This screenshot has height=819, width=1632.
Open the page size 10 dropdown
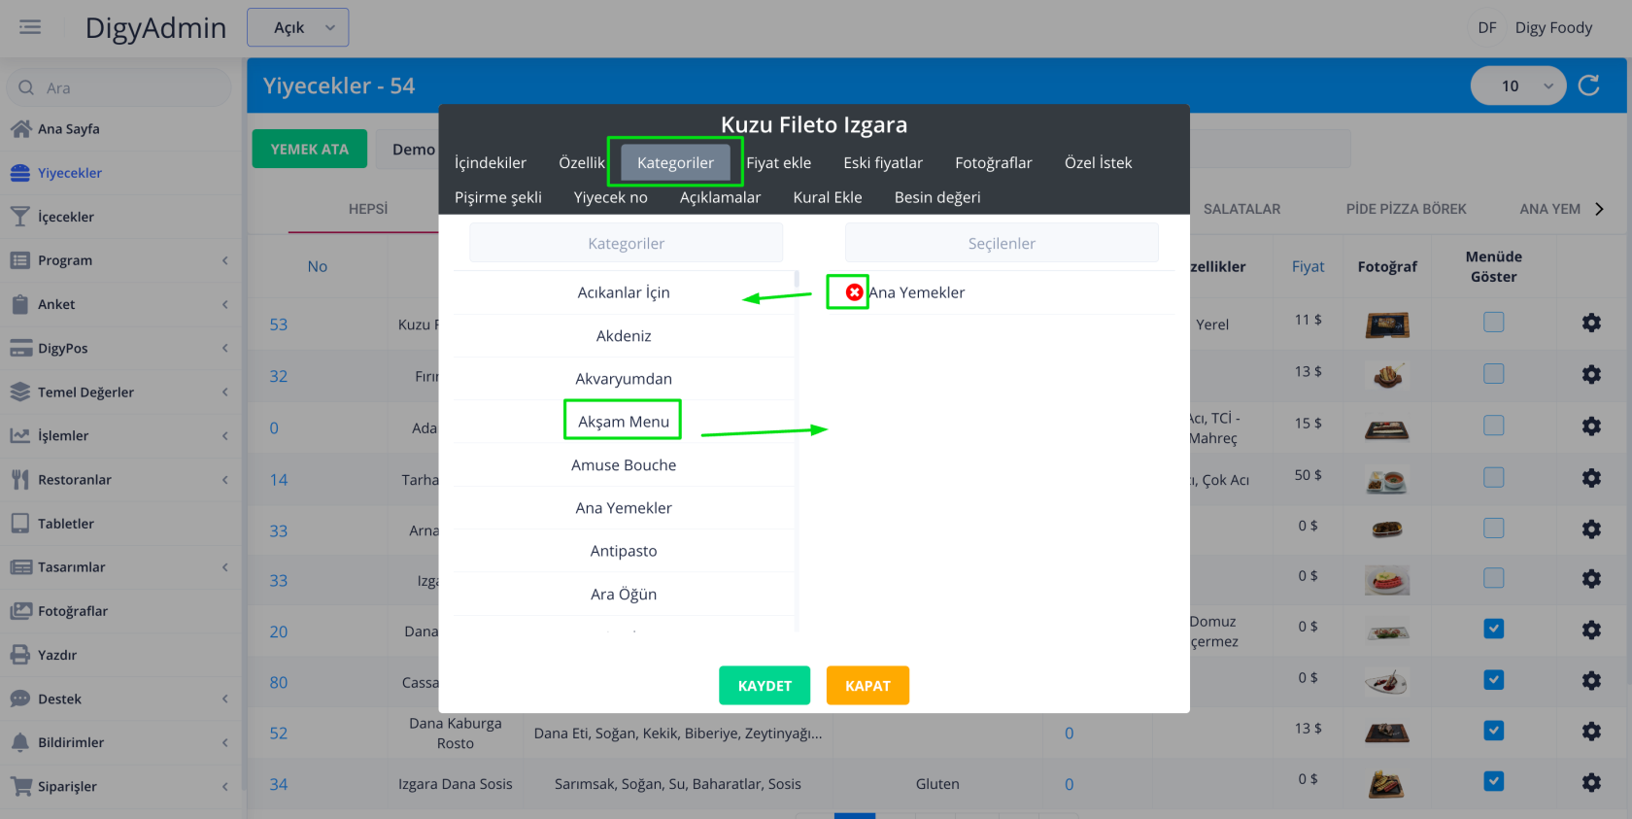pos(1517,85)
